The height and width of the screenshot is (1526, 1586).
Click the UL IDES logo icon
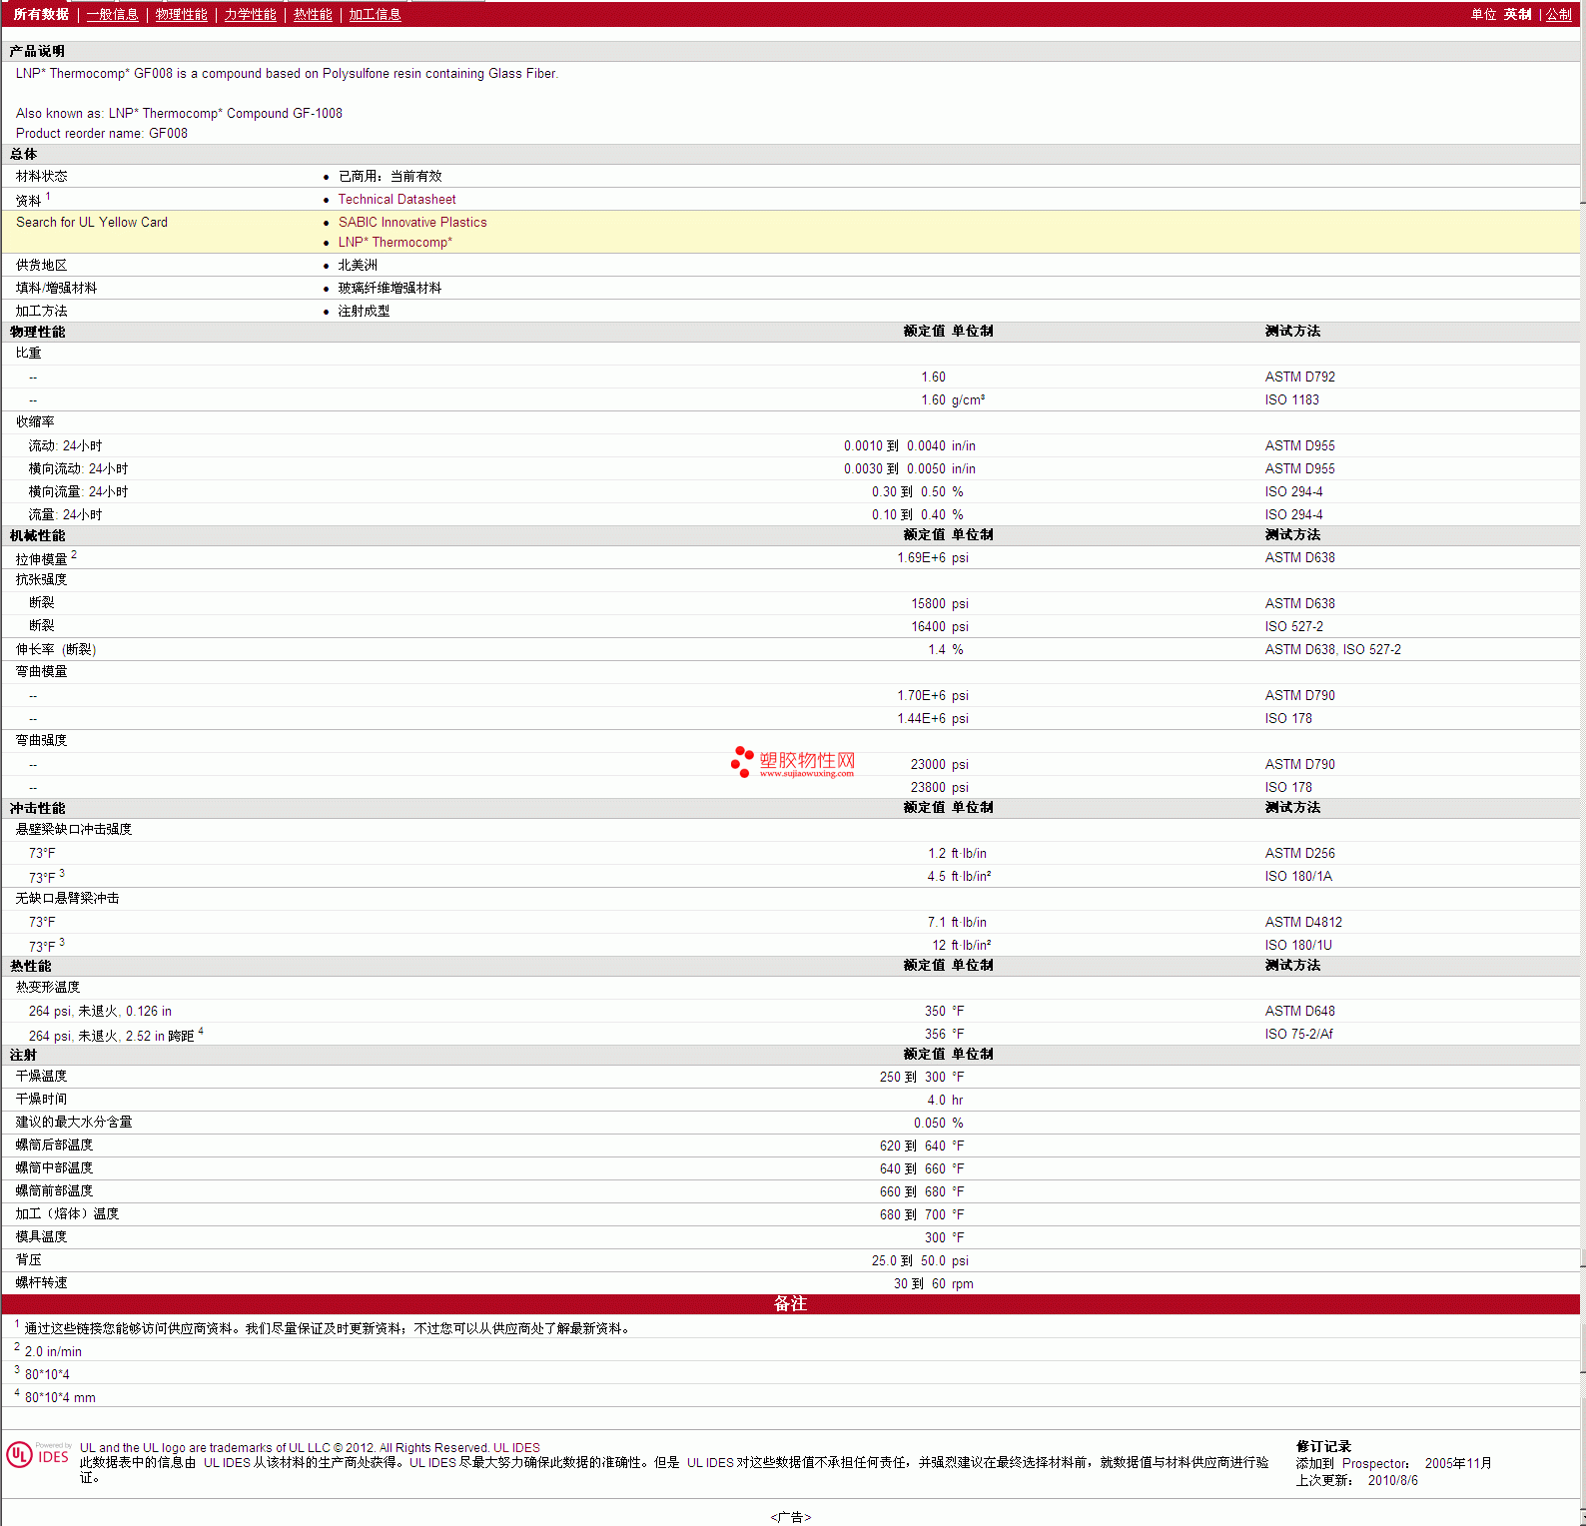click(x=20, y=1455)
